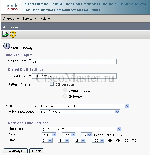Select the IP Route radio button

65,96
